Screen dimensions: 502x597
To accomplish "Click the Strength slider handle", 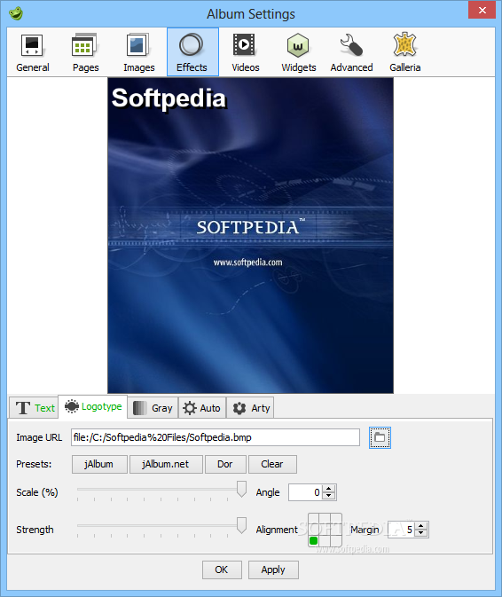I will (x=241, y=525).
